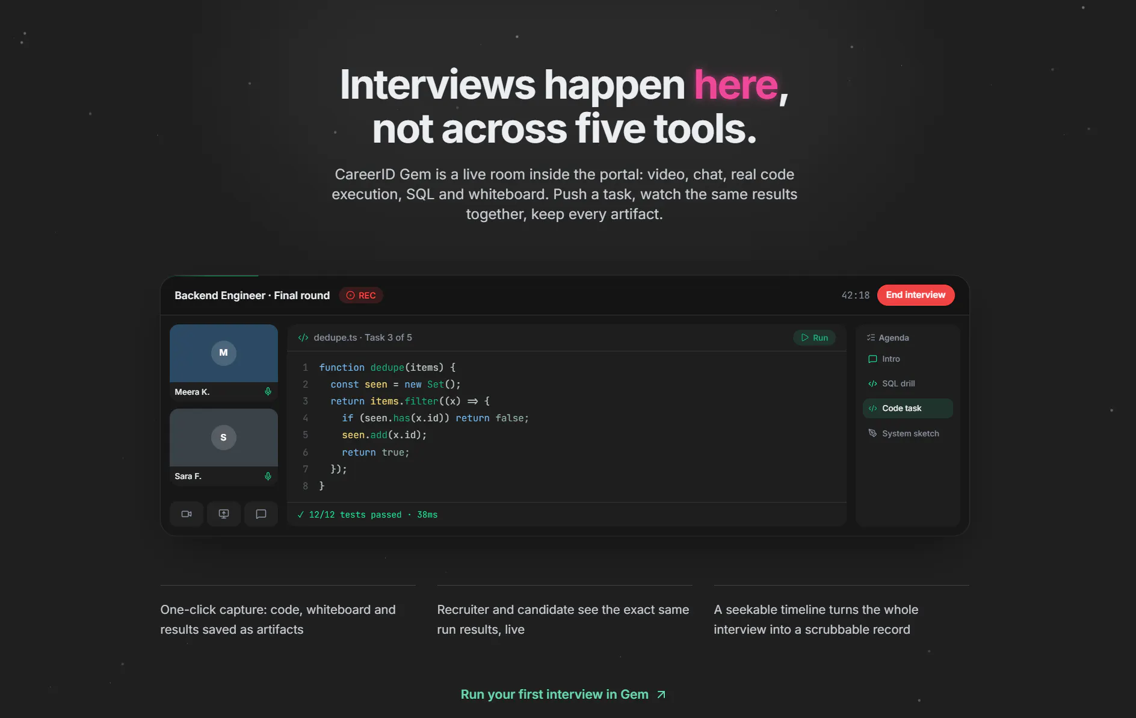The height and width of the screenshot is (718, 1136).
Task: Click the Run code button
Action: (814, 338)
